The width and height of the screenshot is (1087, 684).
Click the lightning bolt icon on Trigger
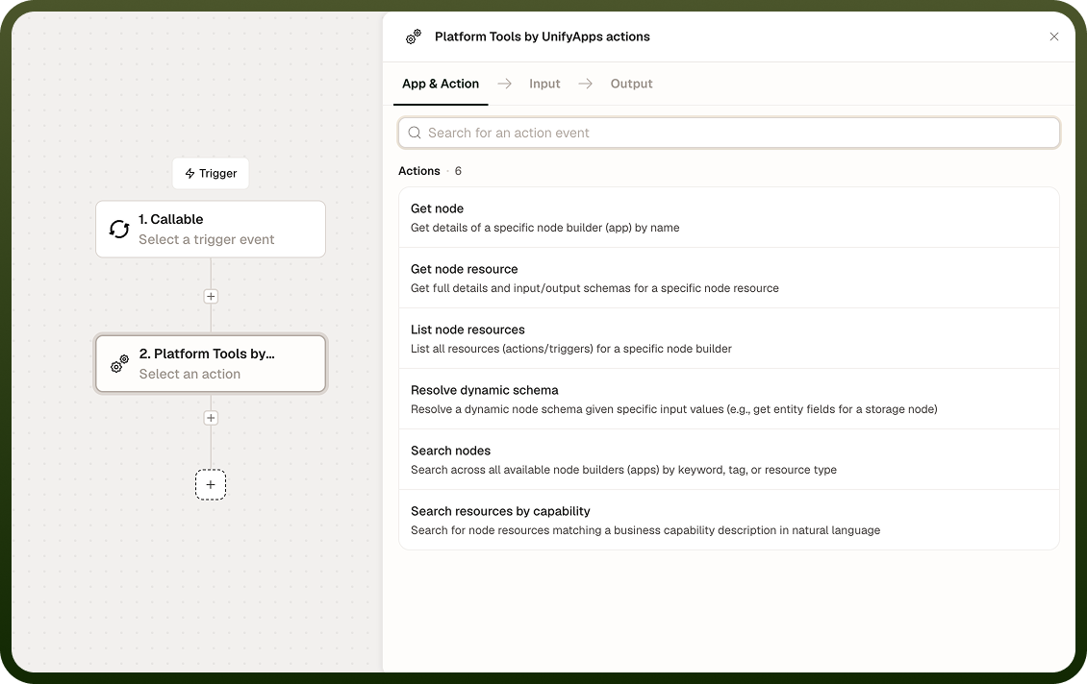tap(190, 173)
